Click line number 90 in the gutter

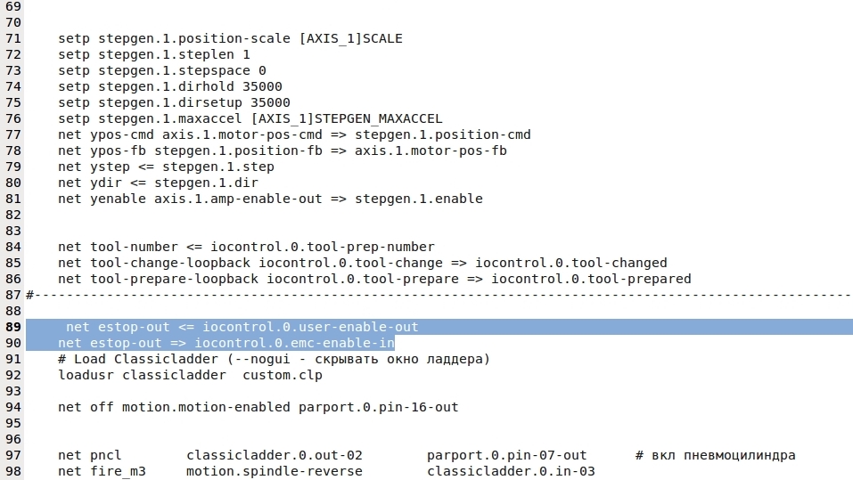tap(13, 343)
